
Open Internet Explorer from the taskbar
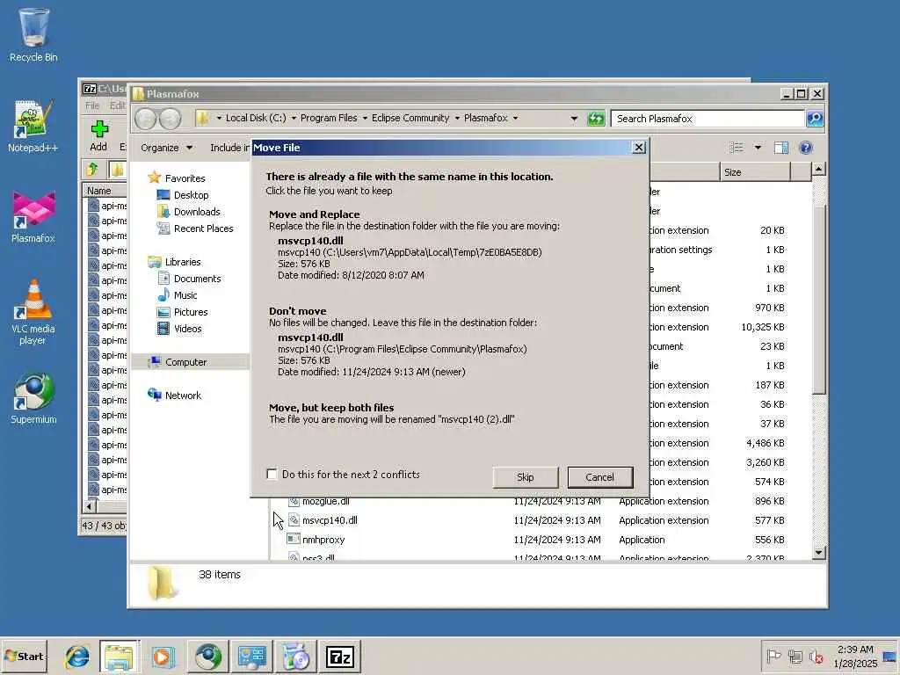[x=77, y=657]
